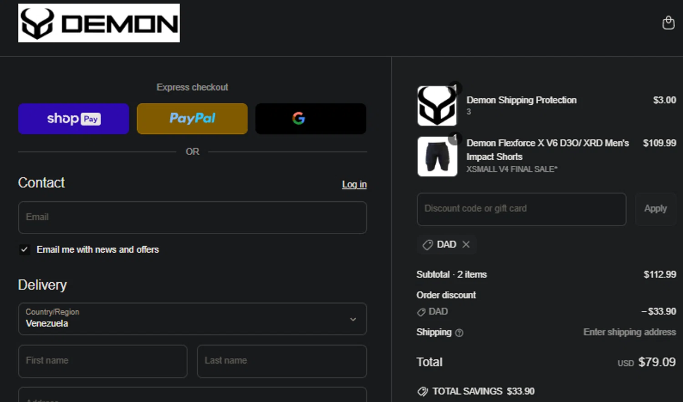Open Impact Shorts product thumbnail

437,156
